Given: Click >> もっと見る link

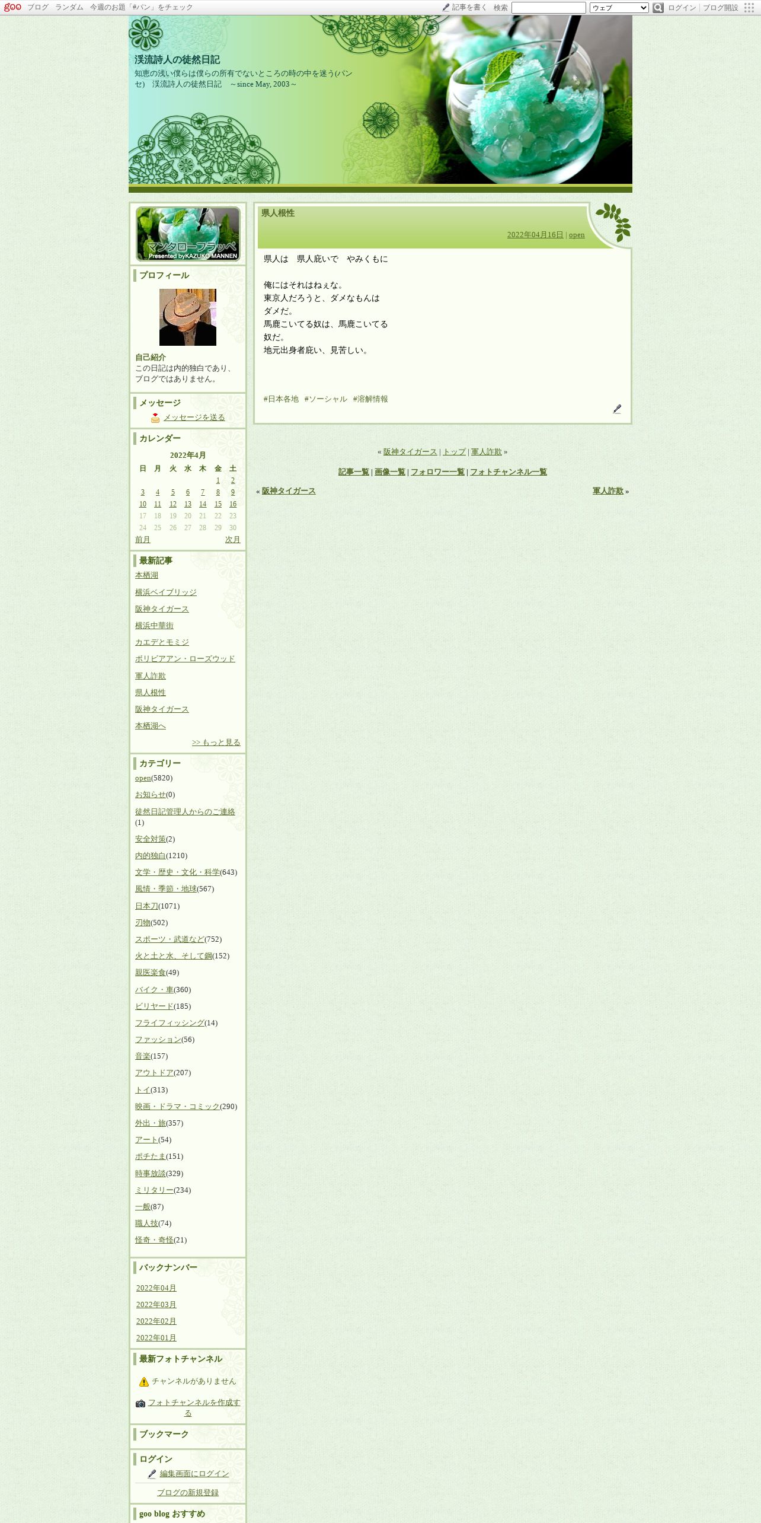Looking at the screenshot, I should click(216, 743).
